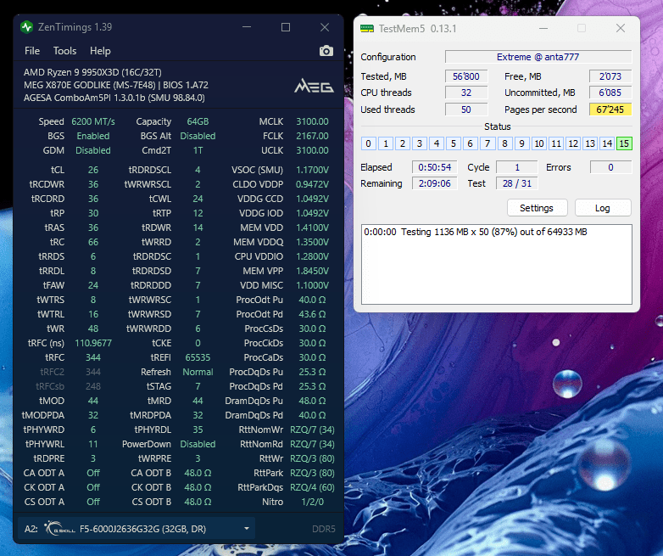Screen dimensions: 663x556
Task: Click thread status box 1
Action: tap(386, 143)
